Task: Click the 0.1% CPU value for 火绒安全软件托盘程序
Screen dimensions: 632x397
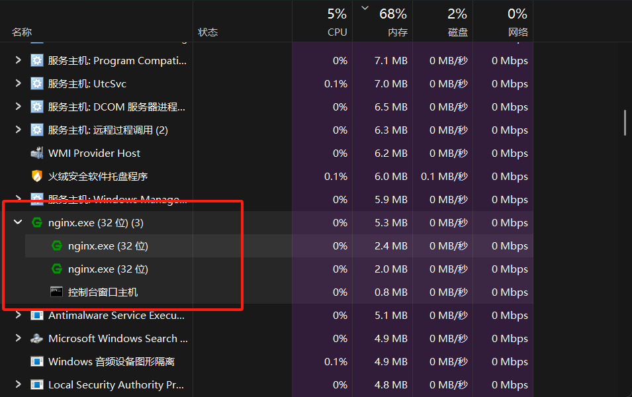Action: click(x=336, y=176)
